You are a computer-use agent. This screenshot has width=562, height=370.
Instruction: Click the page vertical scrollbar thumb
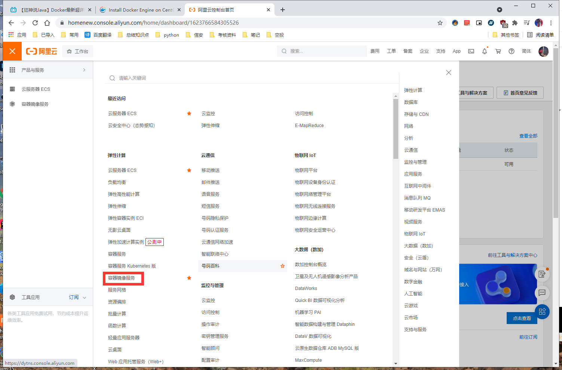[556, 133]
